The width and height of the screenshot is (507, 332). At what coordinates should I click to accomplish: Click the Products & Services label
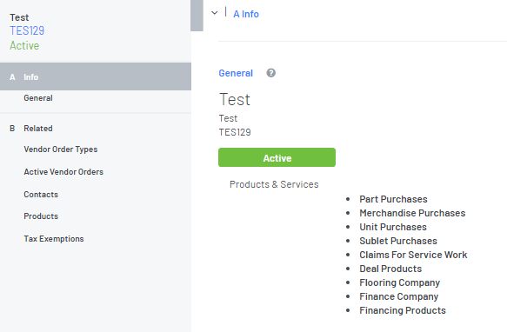pyautogui.click(x=274, y=184)
